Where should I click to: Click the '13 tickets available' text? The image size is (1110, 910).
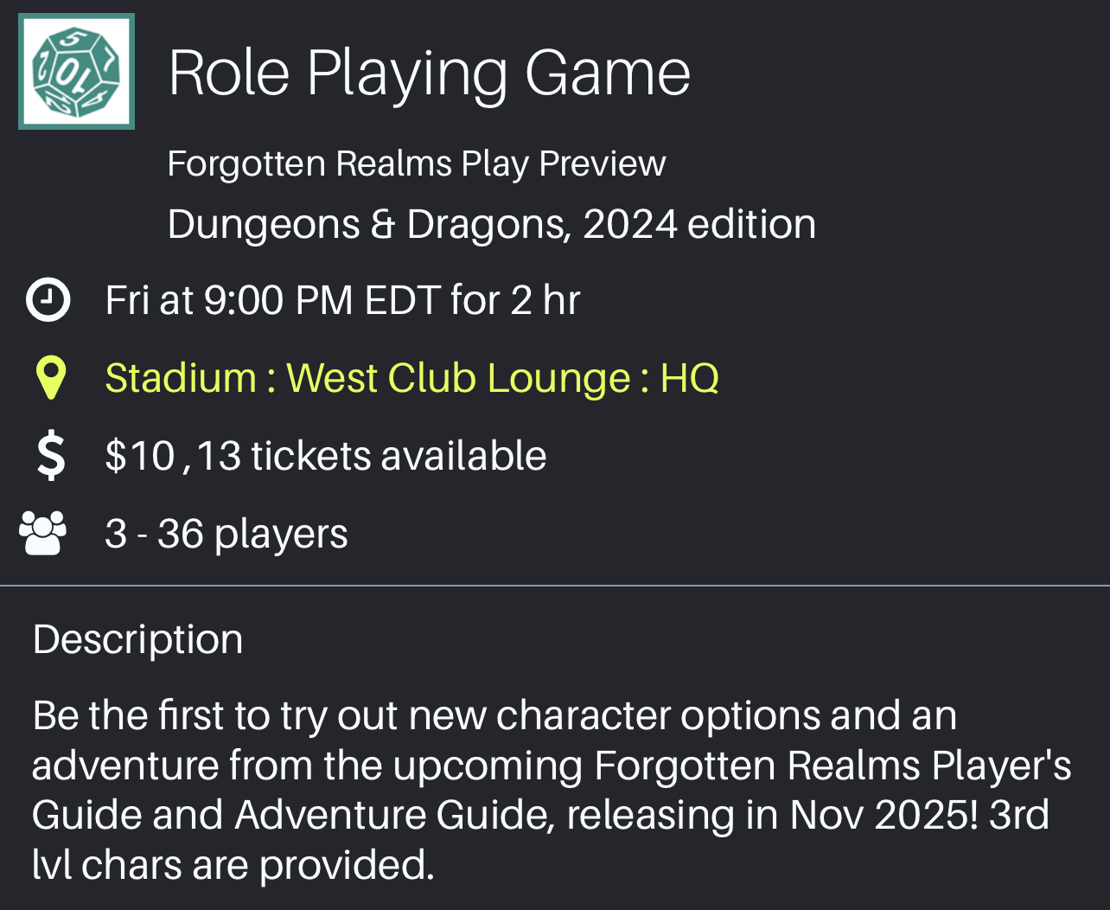pos(372,456)
